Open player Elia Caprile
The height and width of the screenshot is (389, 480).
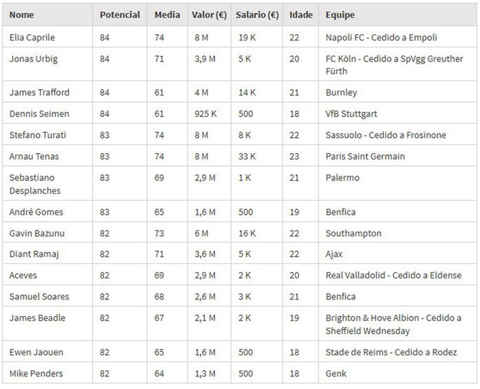(x=32, y=38)
